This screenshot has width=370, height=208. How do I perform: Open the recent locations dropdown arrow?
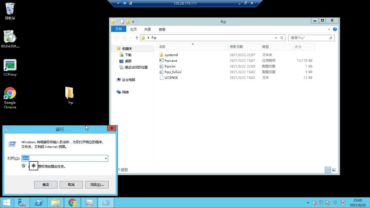(131, 38)
